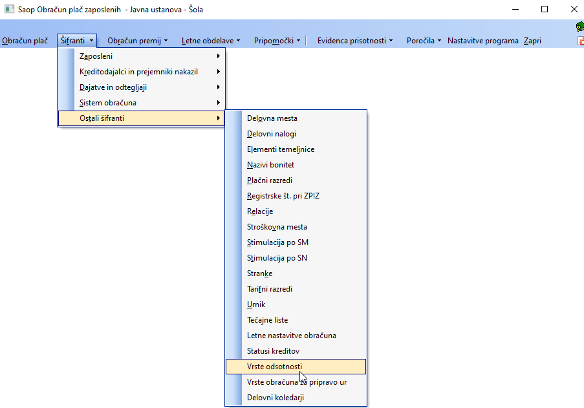Expand the Zaposleni submenu

click(141, 56)
